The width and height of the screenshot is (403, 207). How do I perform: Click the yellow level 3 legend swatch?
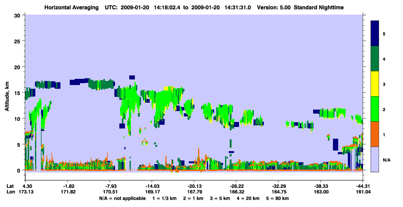375,84
